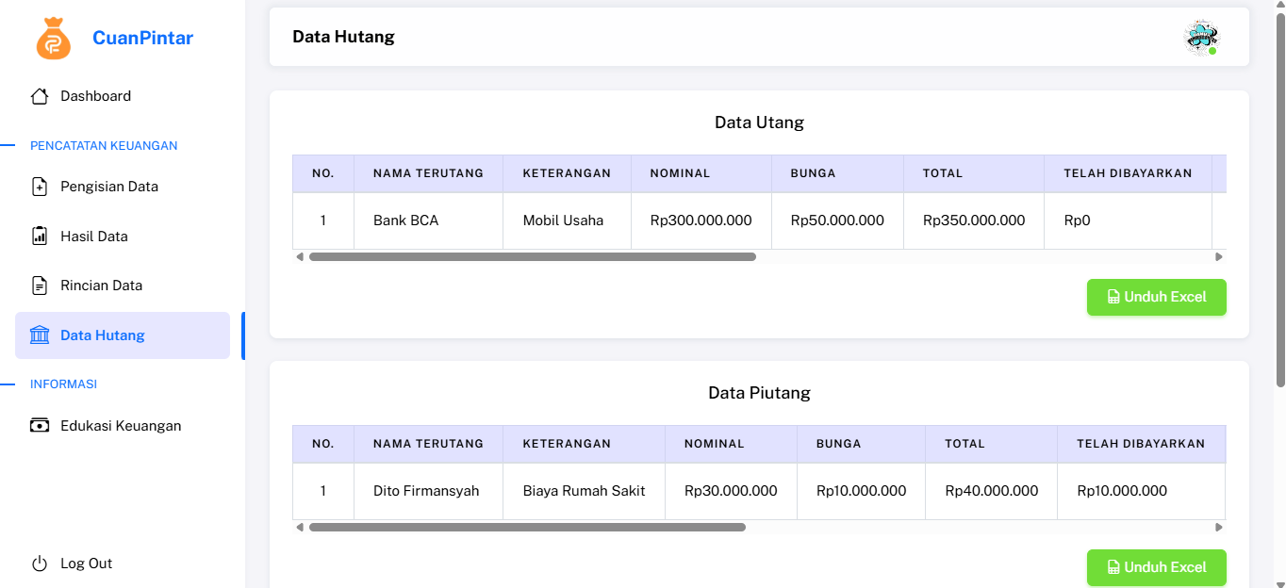Open the Edukasi Keuangan menu item
The height and width of the screenshot is (588, 1286).
(120, 426)
